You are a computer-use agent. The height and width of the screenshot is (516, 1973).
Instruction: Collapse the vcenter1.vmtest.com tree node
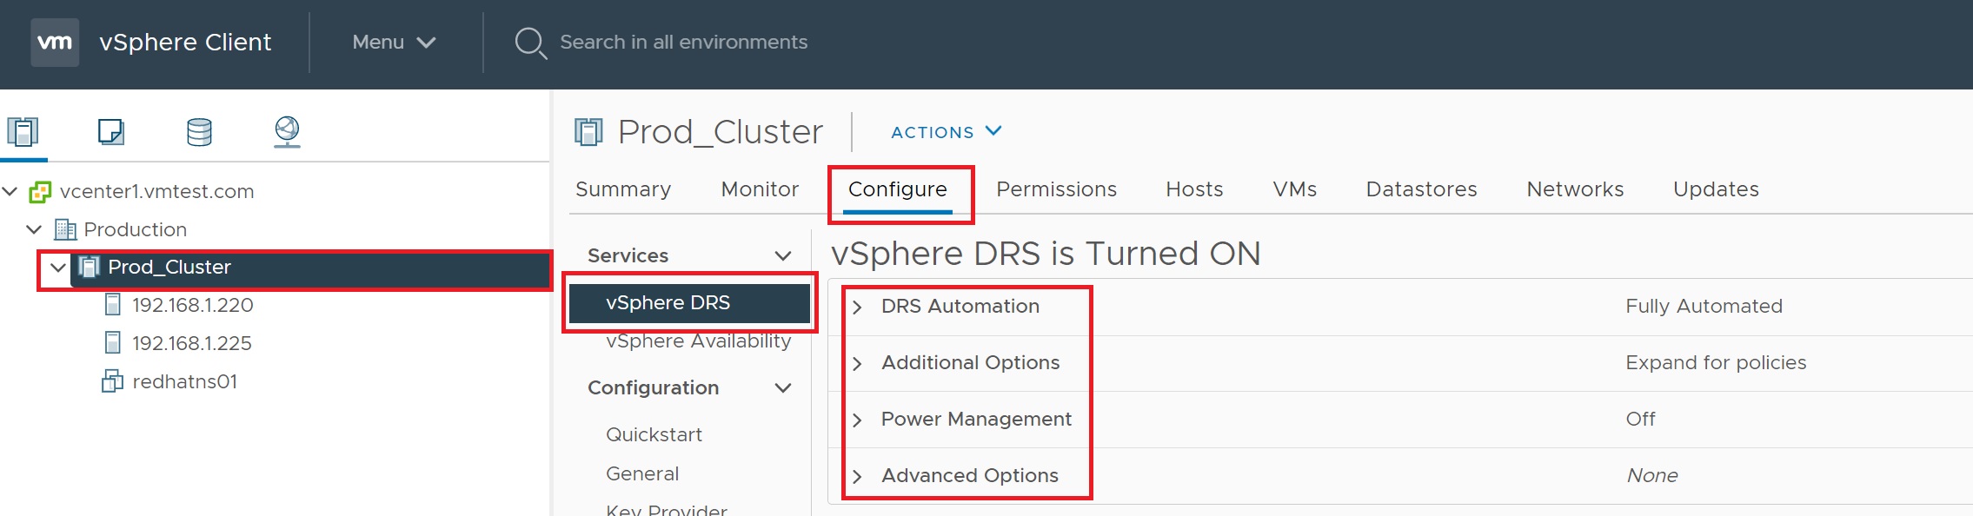click(10, 191)
